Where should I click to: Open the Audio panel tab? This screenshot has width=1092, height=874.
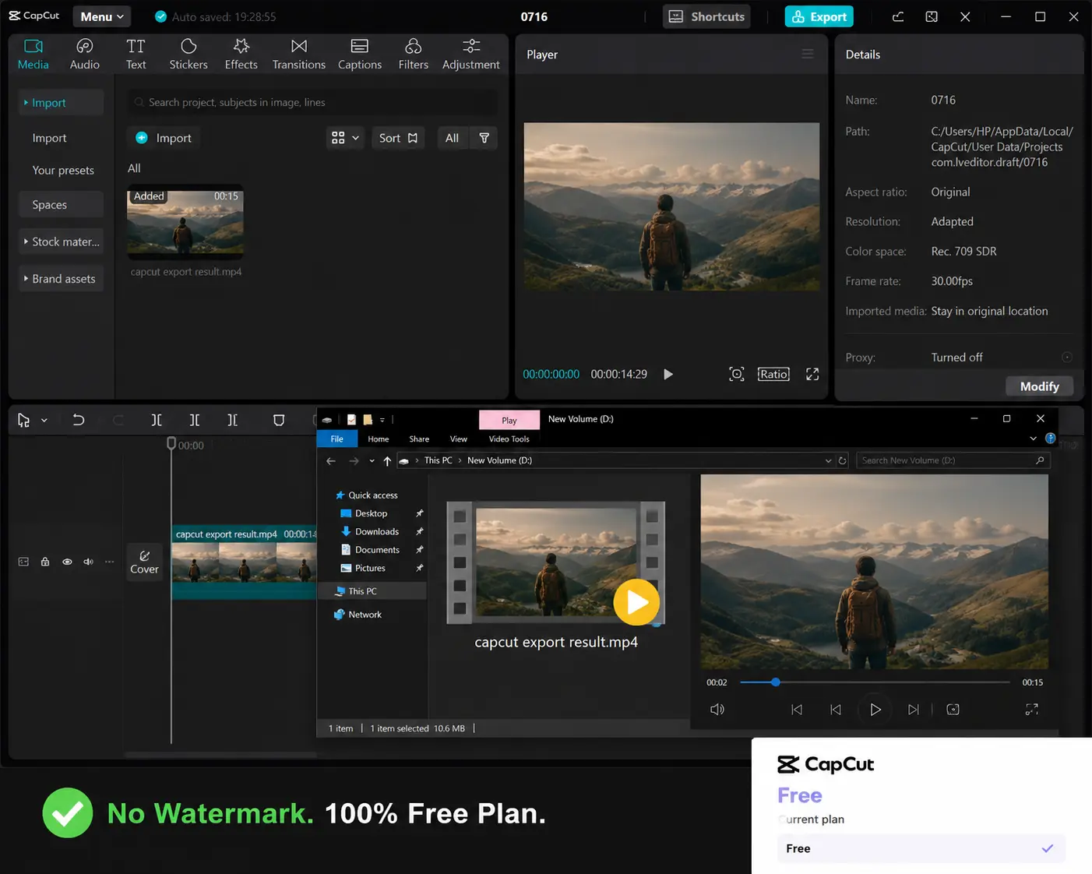[x=84, y=55]
